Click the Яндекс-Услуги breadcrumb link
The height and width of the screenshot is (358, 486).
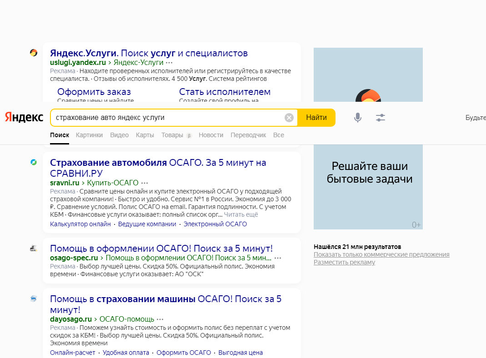tap(138, 62)
